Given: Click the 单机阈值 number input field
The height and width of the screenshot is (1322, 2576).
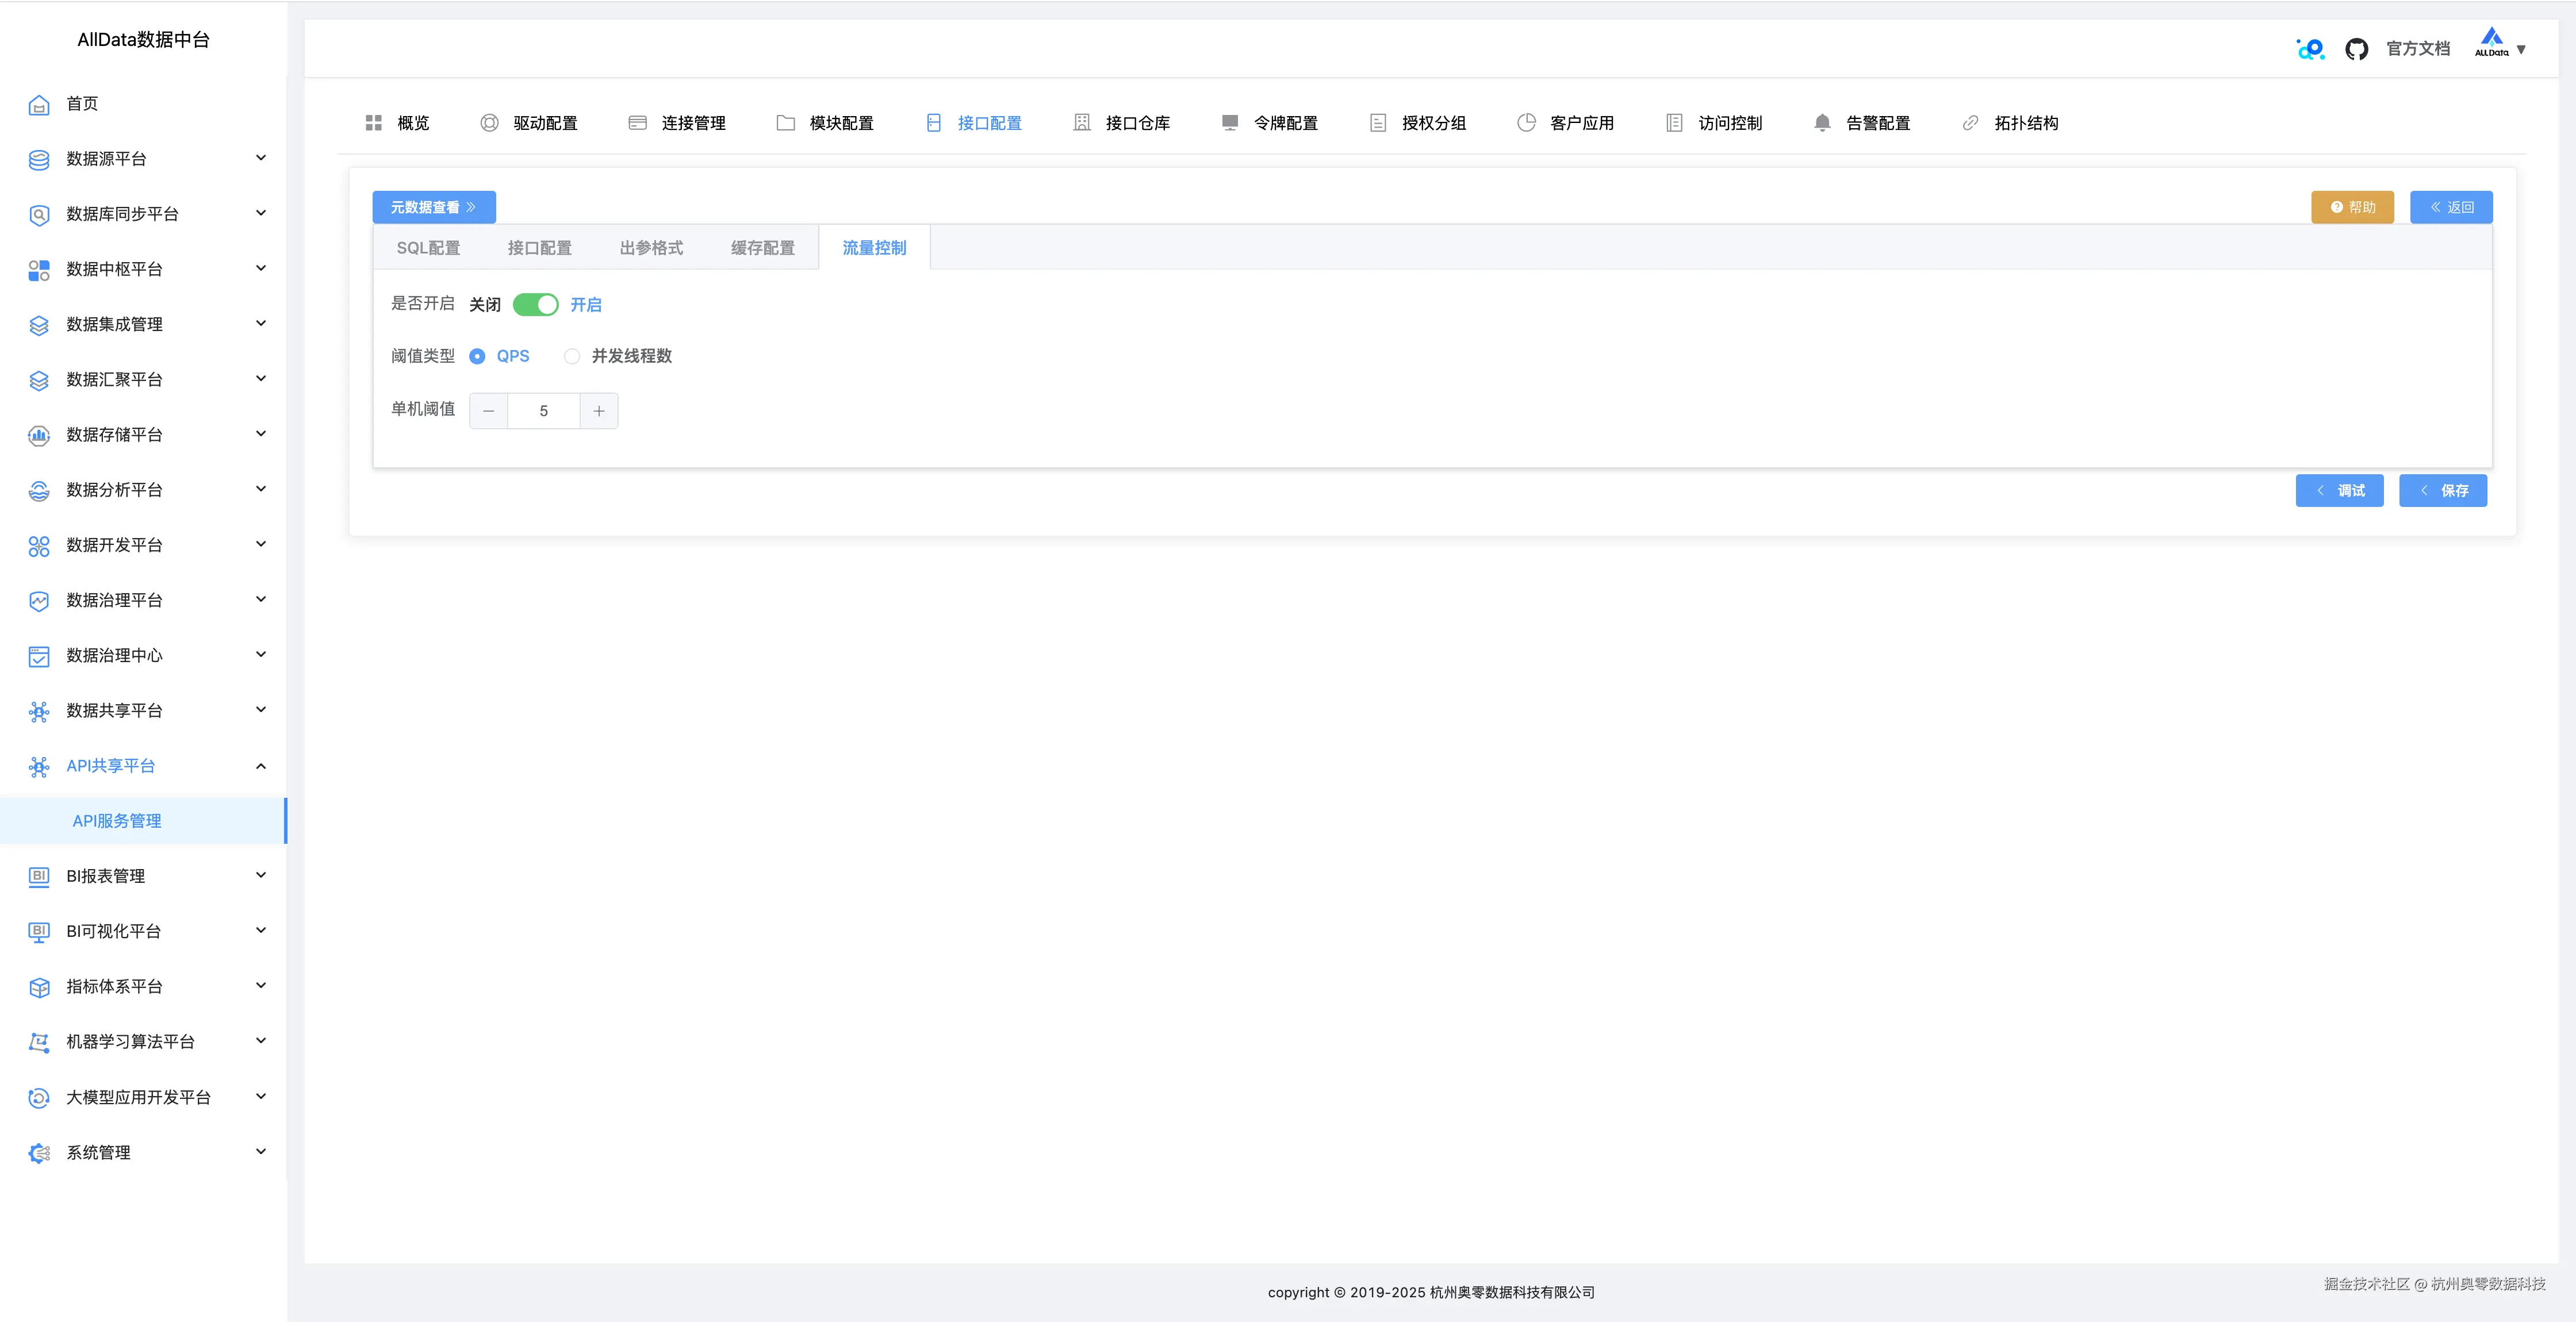Looking at the screenshot, I should tap(543, 411).
